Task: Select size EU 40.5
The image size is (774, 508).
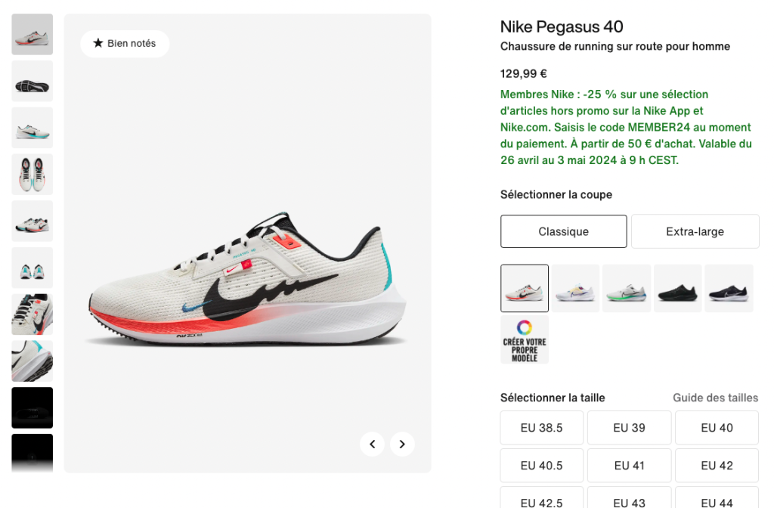Action: point(541,465)
